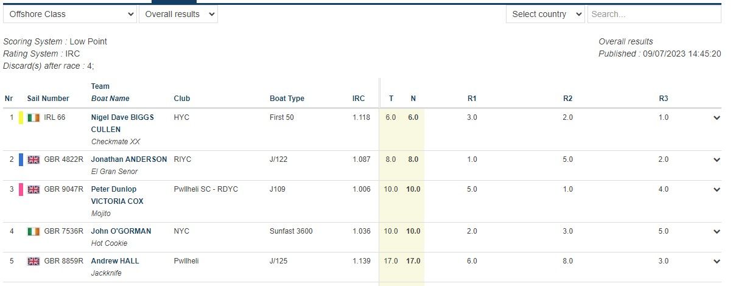Click the IRC column header
Viewport: 733px width, 286px height.
coord(359,99)
